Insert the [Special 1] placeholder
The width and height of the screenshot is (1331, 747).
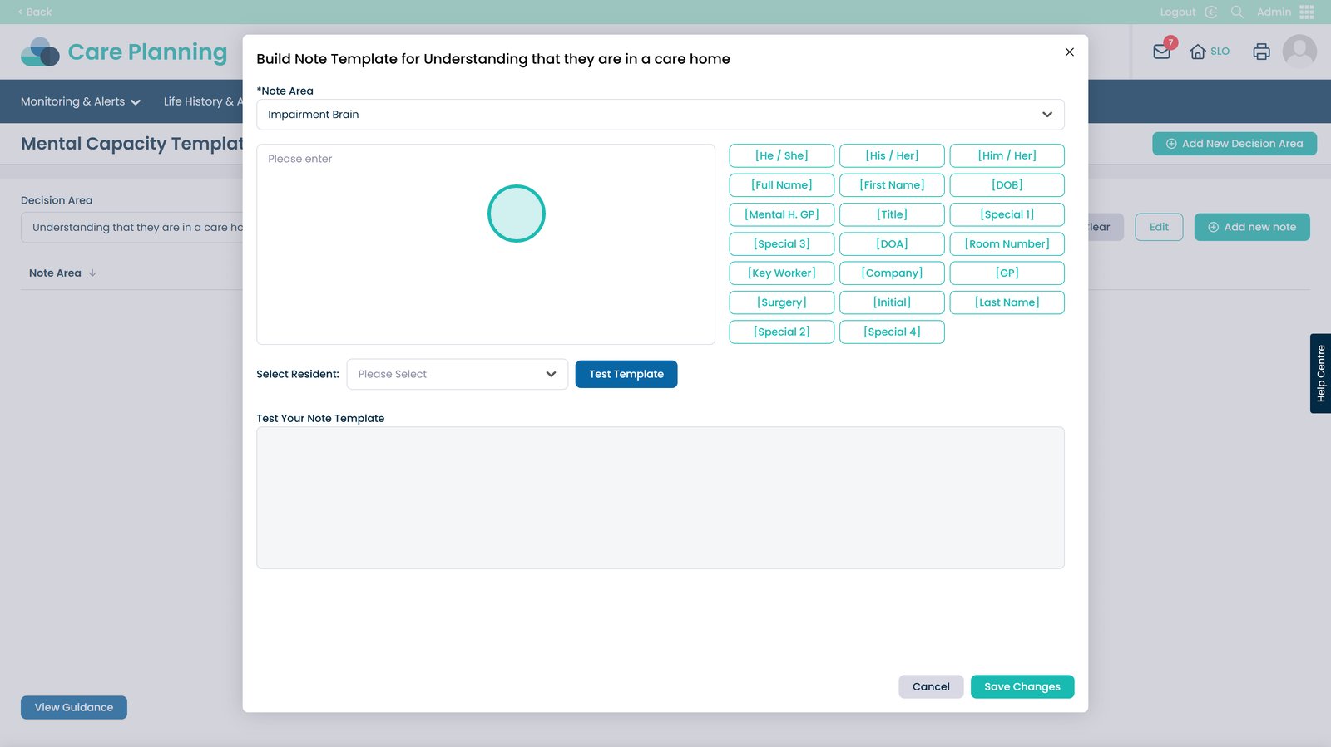tap(1007, 214)
